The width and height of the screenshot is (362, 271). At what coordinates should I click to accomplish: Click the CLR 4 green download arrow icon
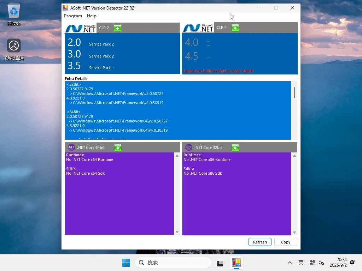pyautogui.click(x=235, y=28)
